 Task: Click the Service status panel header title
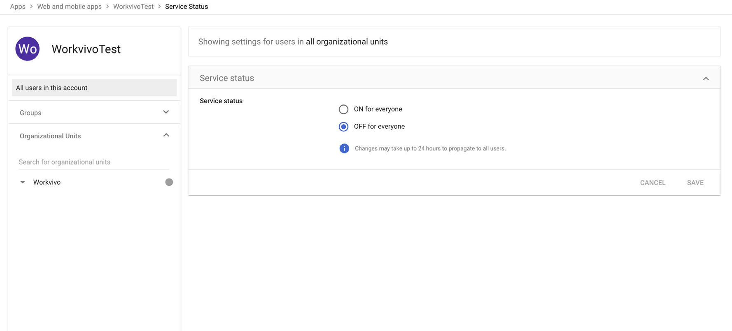(x=227, y=78)
